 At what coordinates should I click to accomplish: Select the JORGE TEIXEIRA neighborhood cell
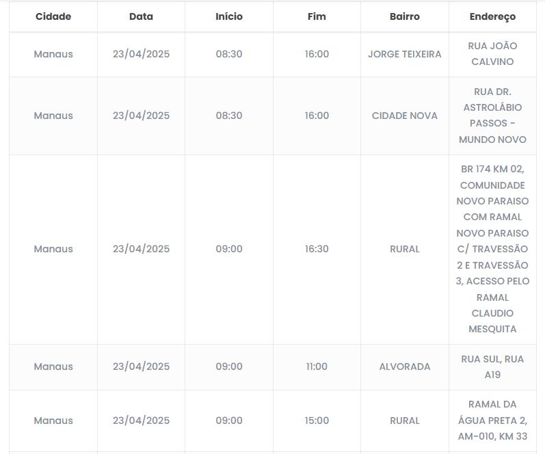[x=404, y=54]
